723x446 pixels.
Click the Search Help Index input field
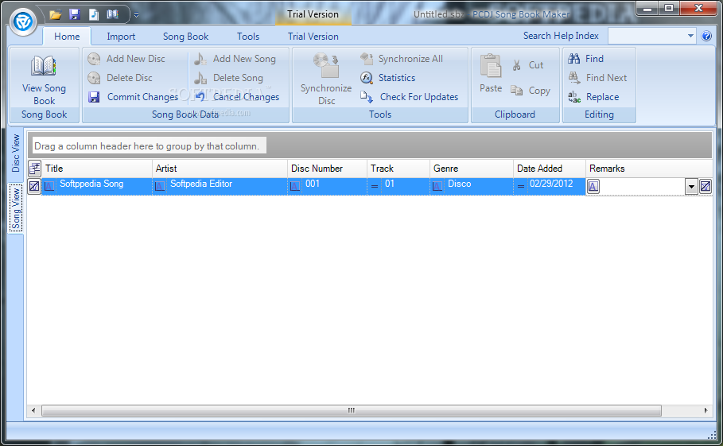tap(647, 36)
